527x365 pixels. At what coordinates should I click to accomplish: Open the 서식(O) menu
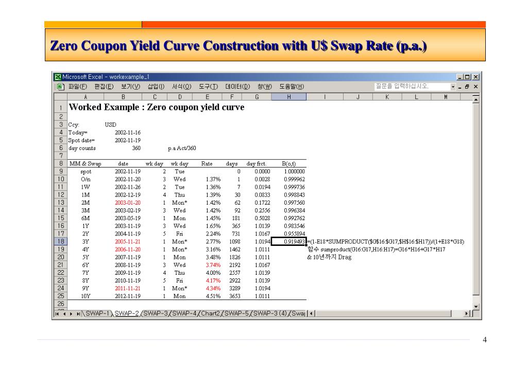(x=181, y=87)
